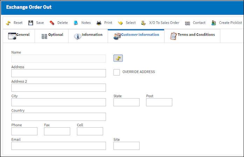Image resolution: width=244 pixels, height=157 pixels.
Task: Switch to the General tab
Action: pos(19,36)
